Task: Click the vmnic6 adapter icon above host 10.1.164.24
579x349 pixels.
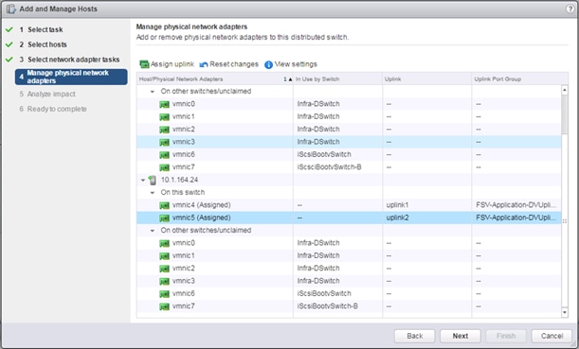Action: pos(164,155)
